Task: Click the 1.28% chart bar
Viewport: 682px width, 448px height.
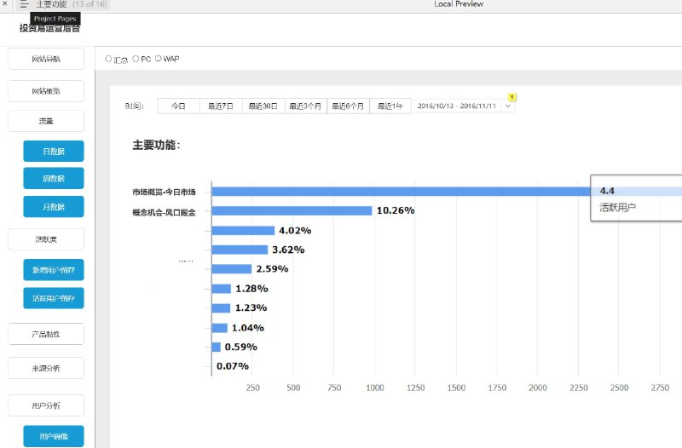Action: 222,289
